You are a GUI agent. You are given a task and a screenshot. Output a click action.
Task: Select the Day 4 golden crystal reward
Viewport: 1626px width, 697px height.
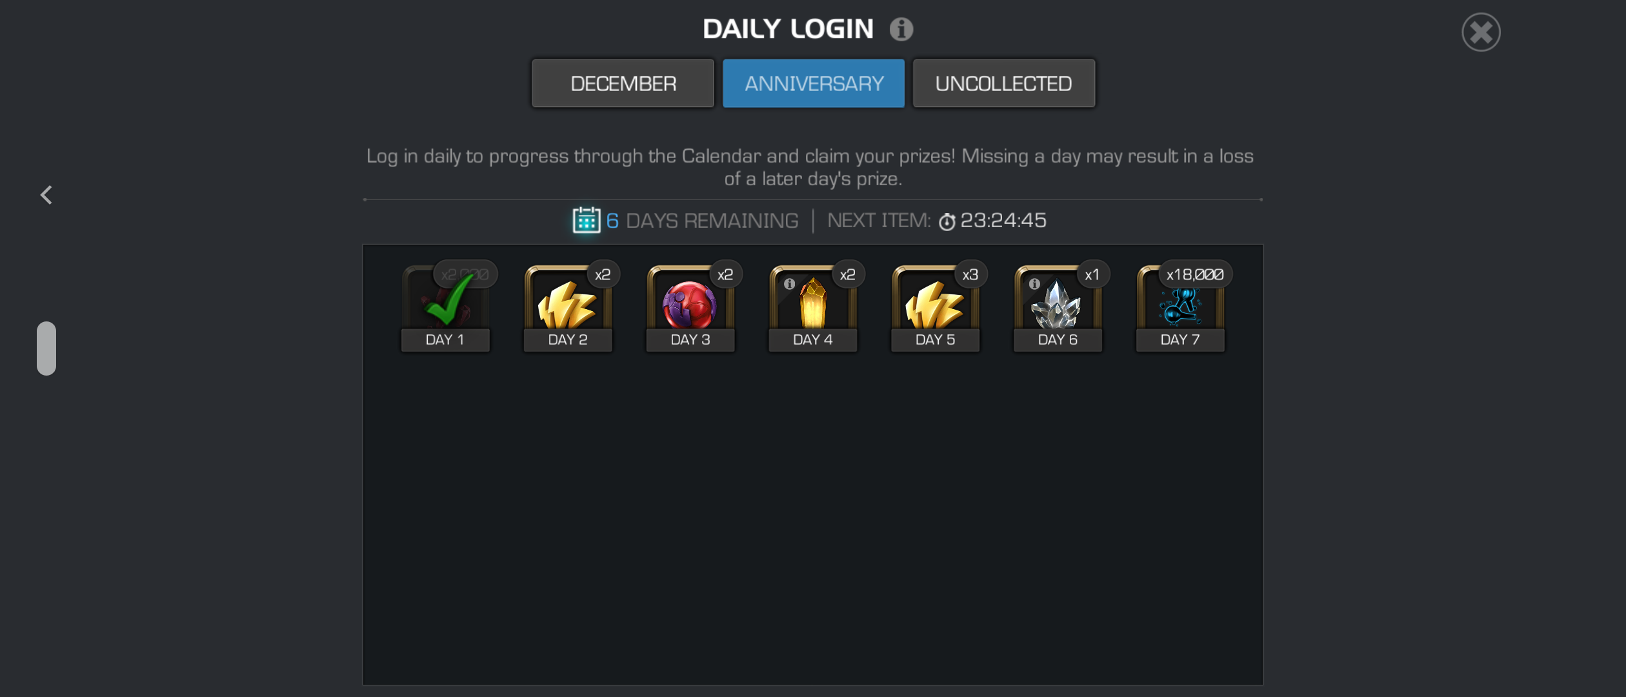pyautogui.click(x=812, y=308)
